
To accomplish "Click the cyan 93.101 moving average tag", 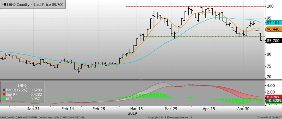I will [272, 23].
